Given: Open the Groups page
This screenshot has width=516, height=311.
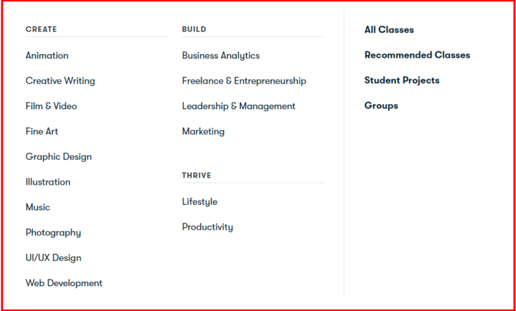Looking at the screenshot, I should pyautogui.click(x=381, y=106).
